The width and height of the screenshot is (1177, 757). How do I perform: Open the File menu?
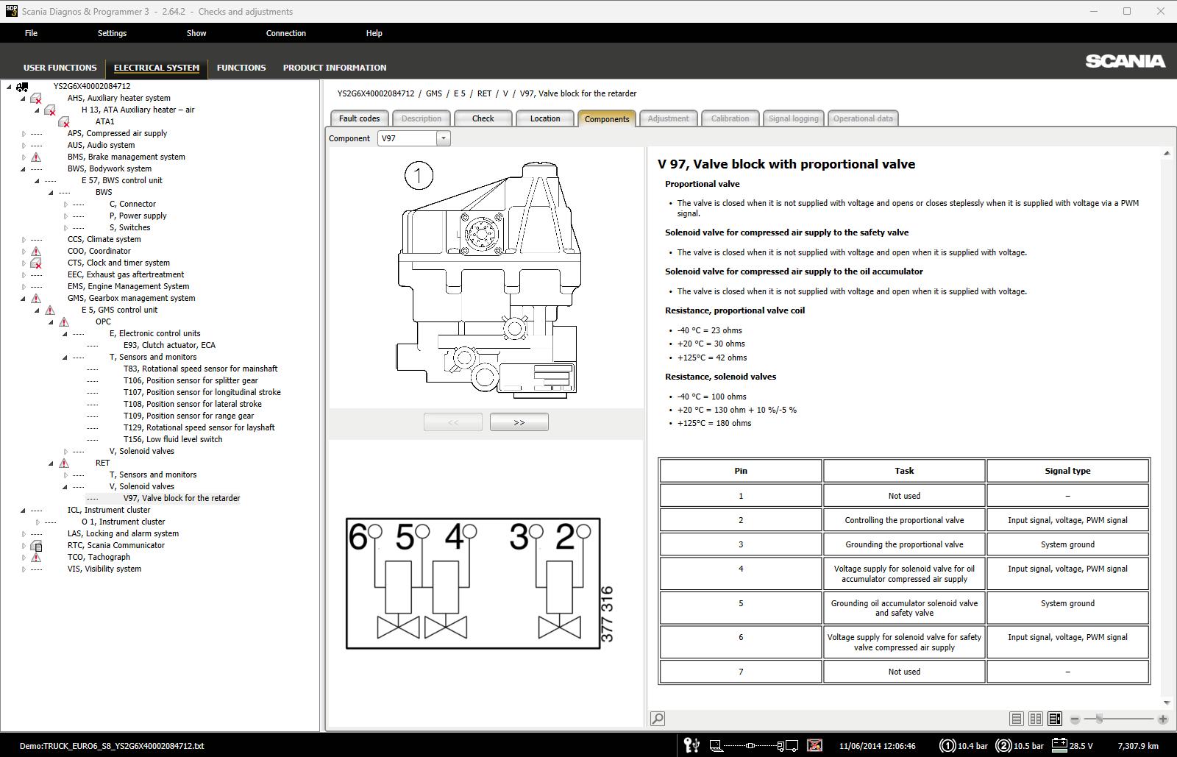(31, 33)
